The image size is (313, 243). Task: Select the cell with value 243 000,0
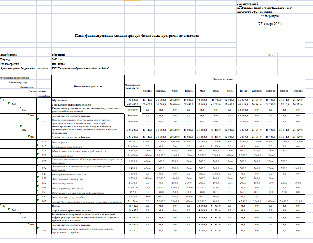click(133, 141)
